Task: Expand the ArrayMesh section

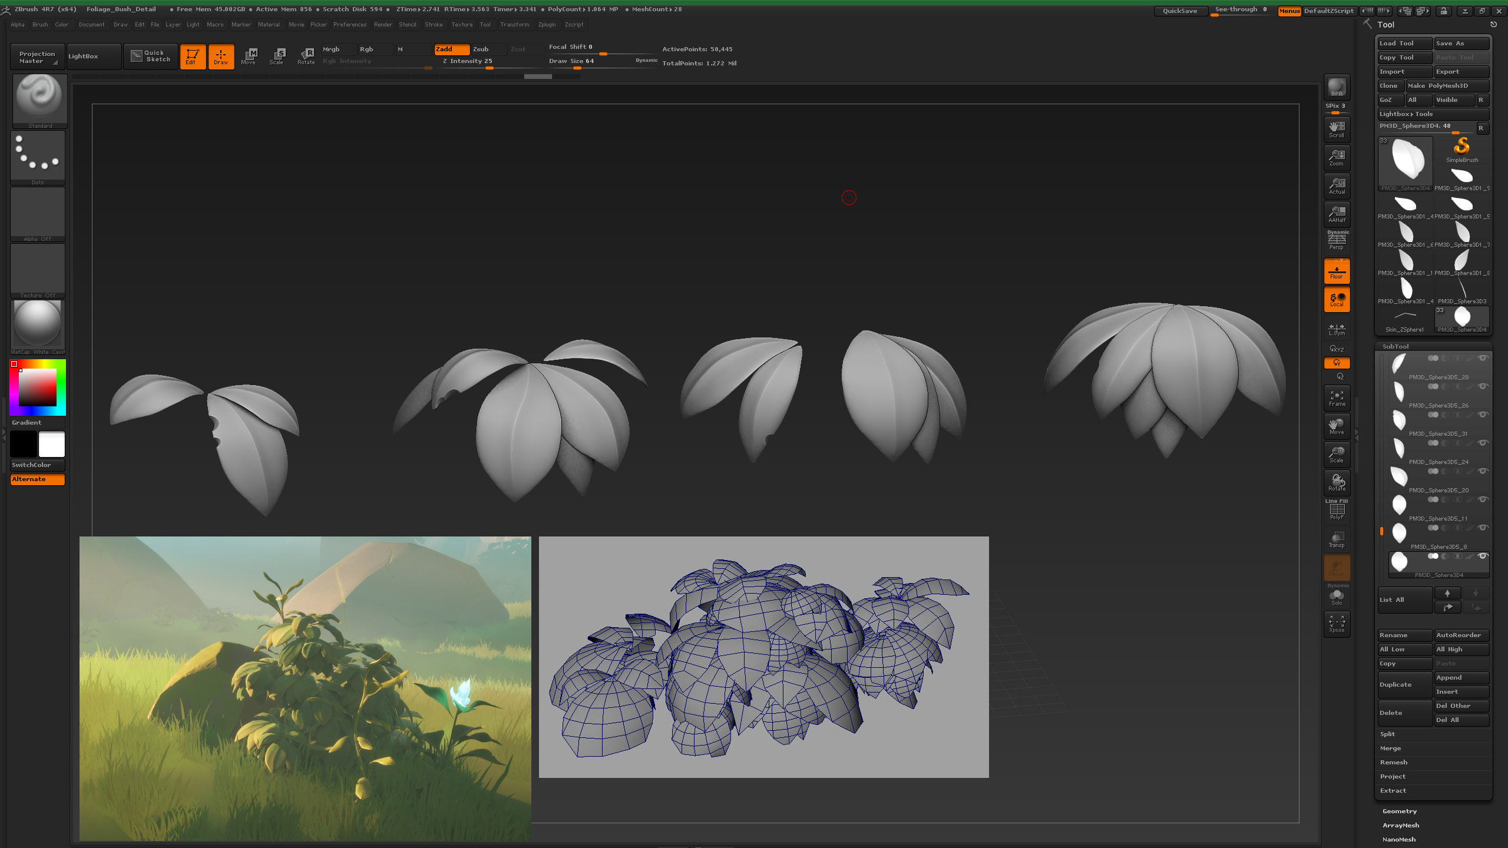Action: 1401,826
